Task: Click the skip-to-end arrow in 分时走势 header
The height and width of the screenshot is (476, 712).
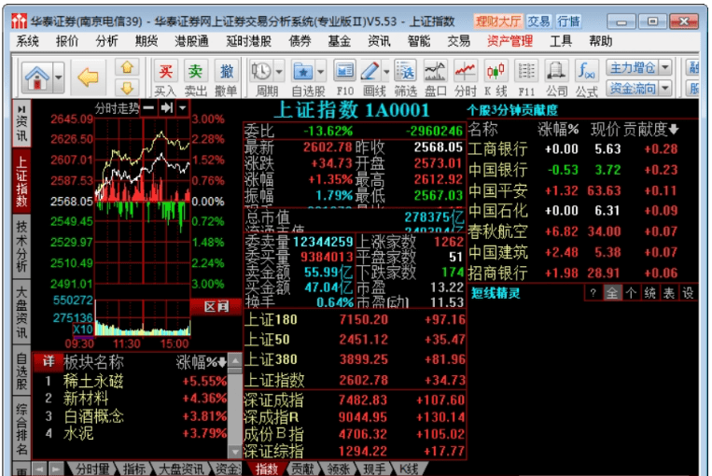Action: pyautogui.click(x=167, y=108)
